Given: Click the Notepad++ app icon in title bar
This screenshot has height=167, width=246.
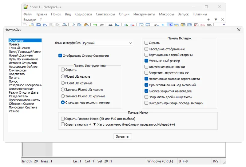Looking at the screenshot, I should 26,7.
